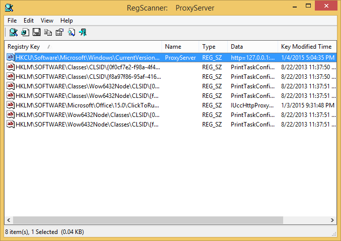Maximize the RegScanner window
The image size is (341, 241).
point(308,6)
